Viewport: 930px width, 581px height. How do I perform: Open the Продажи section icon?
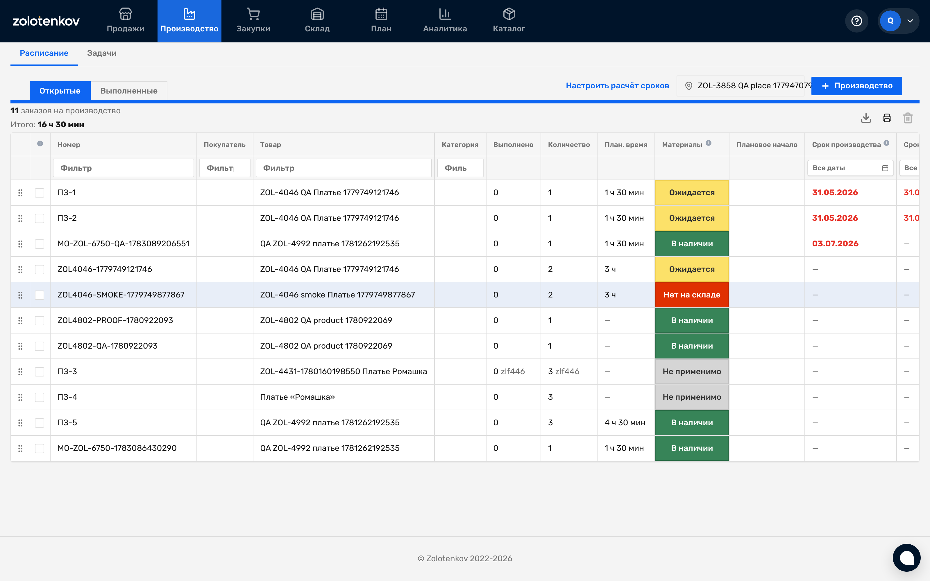(125, 14)
